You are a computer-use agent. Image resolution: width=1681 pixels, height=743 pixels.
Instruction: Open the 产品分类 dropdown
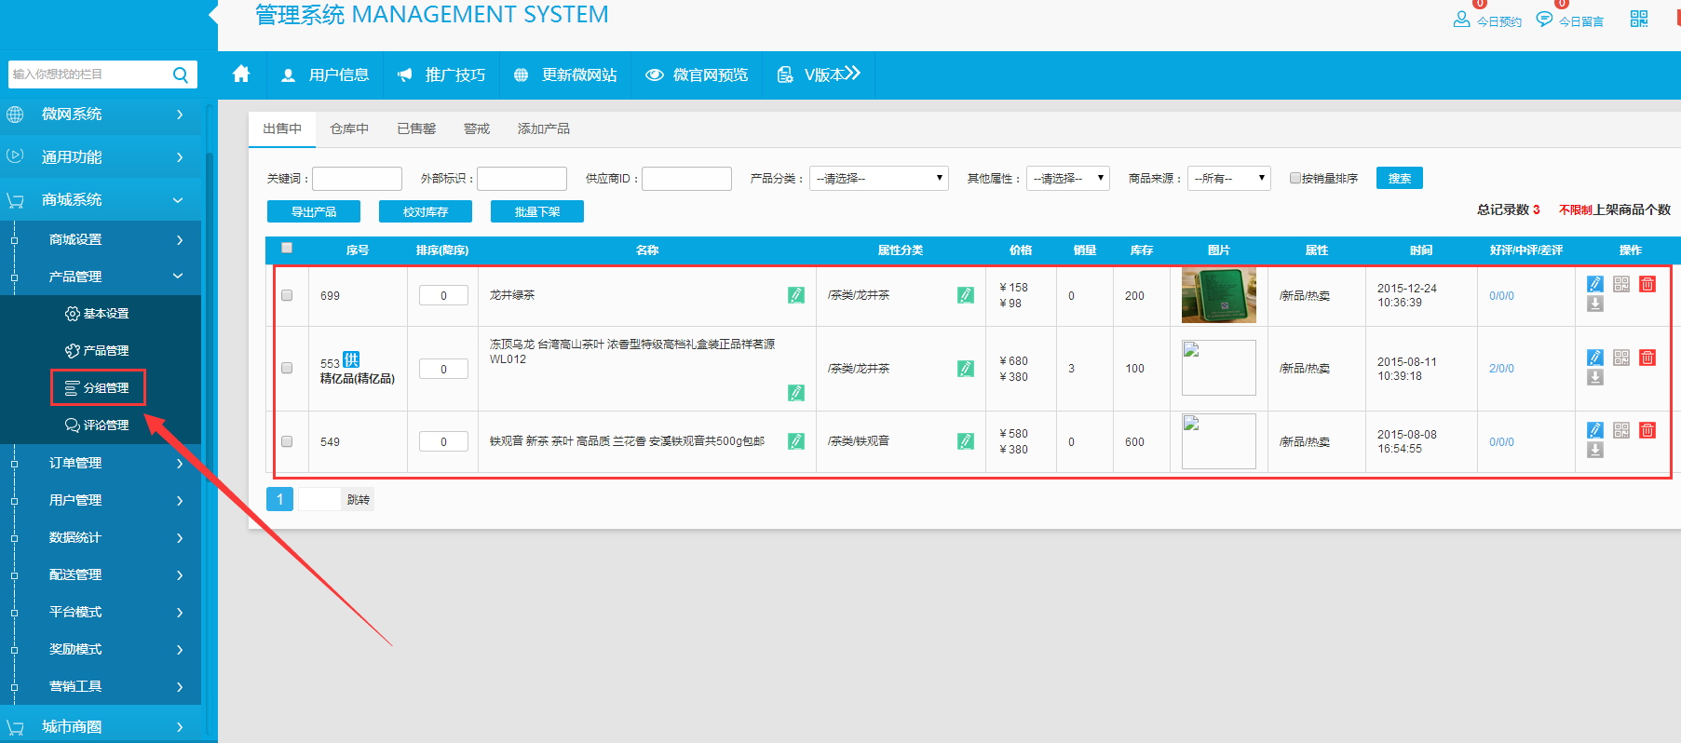(878, 178)
